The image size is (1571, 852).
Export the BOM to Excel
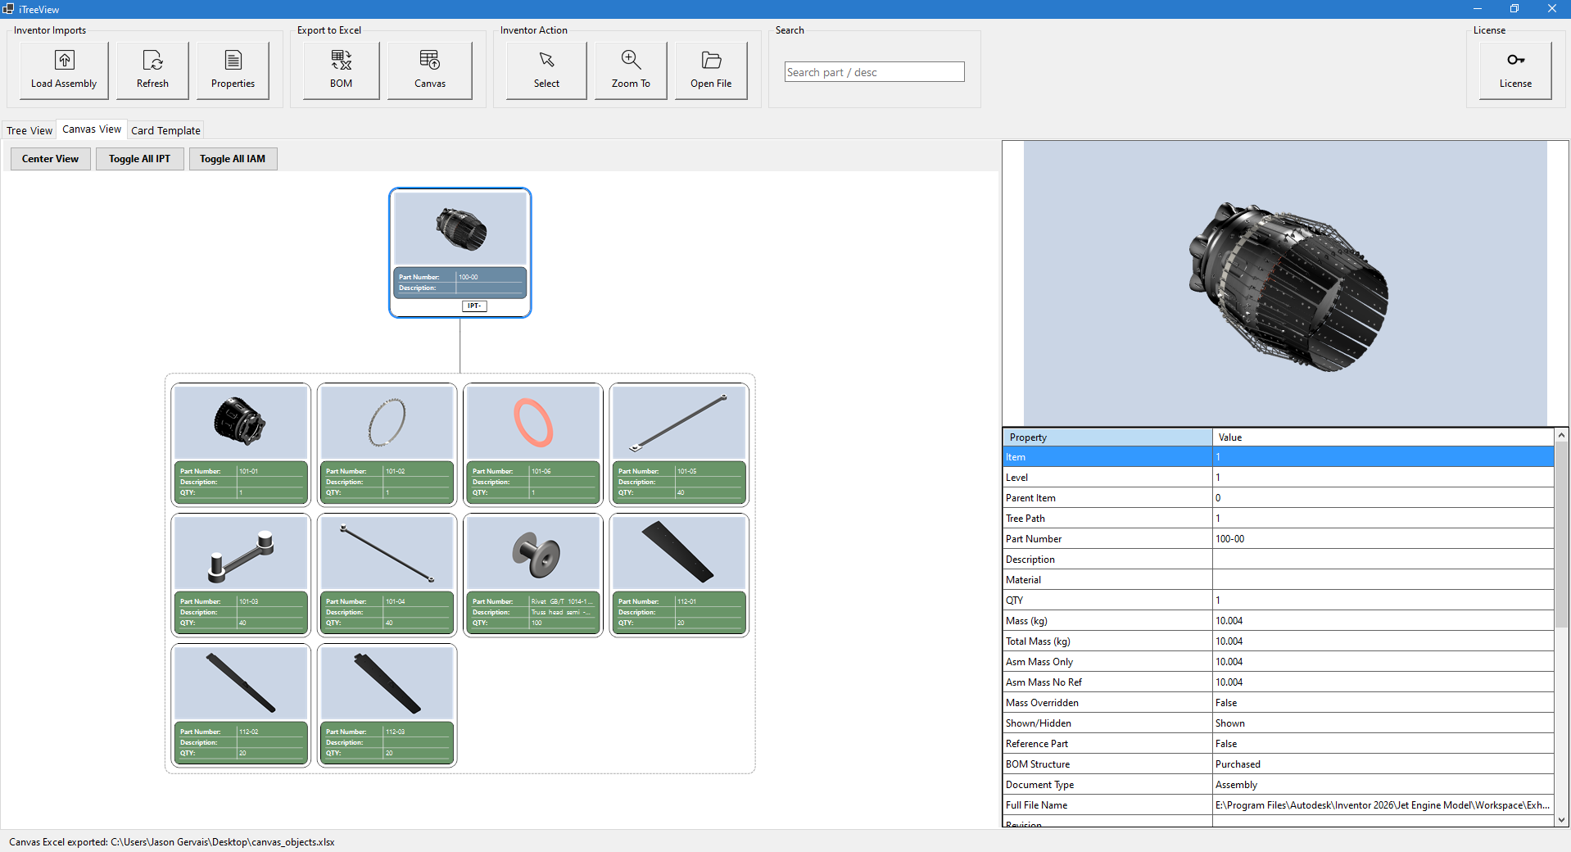pos(341,70)
